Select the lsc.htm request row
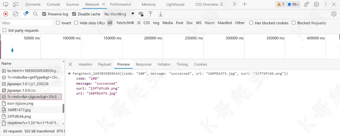The image size is (340, 136). tap(31, 70)
